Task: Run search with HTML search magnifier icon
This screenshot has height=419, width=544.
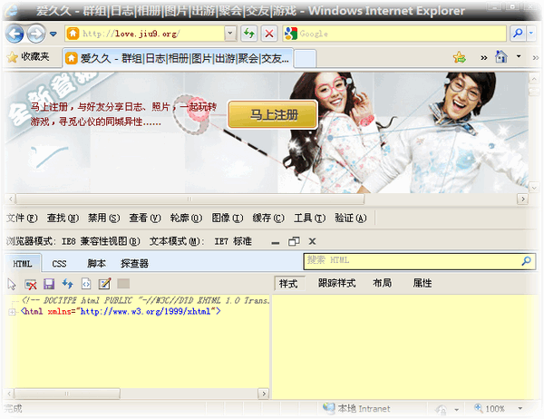Action: tap(526, 261)
